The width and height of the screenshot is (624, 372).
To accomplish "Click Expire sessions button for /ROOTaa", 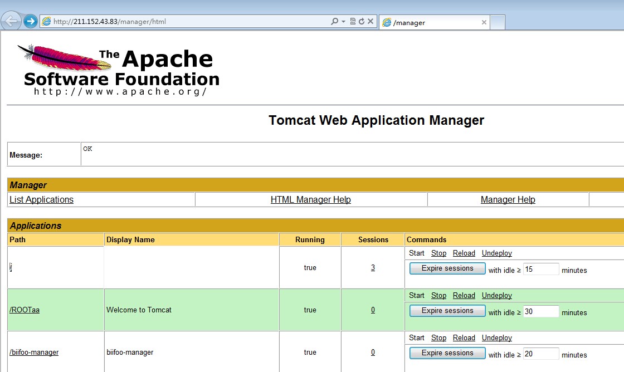I will coord(447,310).
